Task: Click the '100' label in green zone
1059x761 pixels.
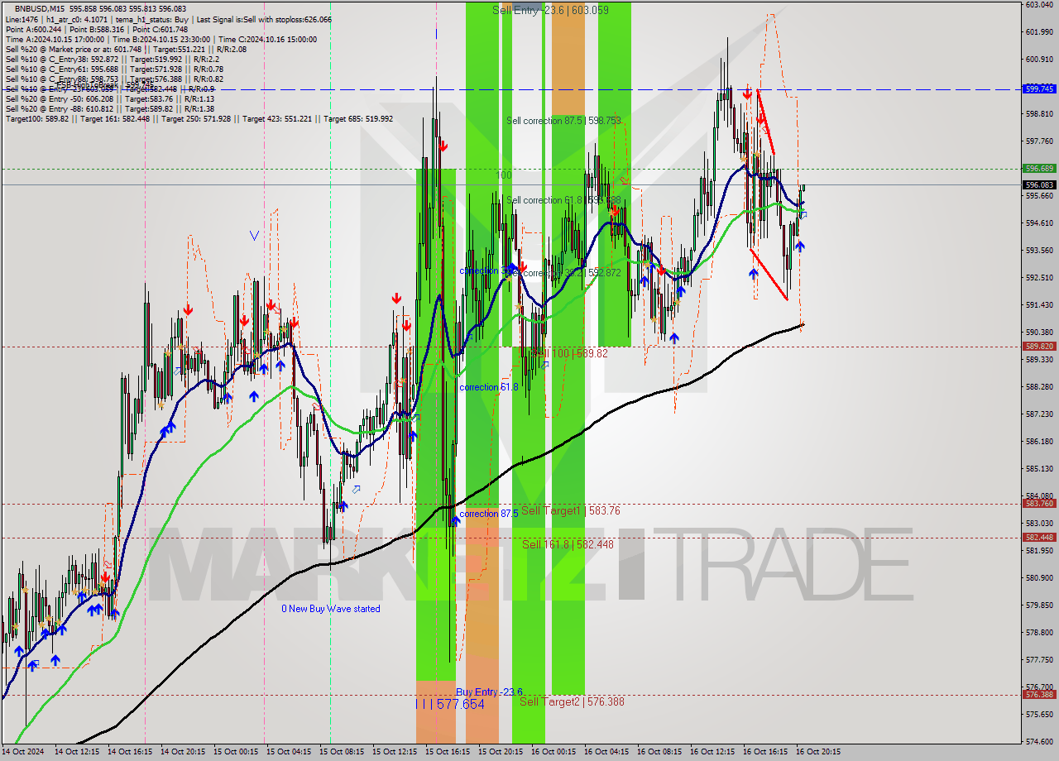Action: [x=504, y=175]
